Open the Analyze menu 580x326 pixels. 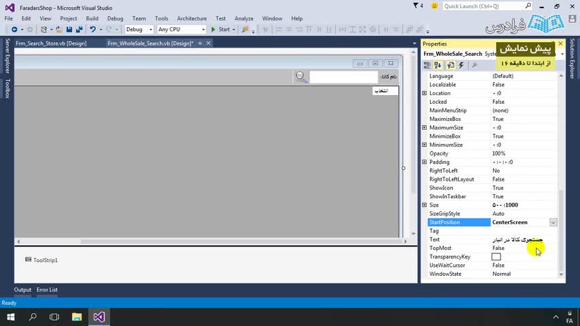(x=244, y=18)
